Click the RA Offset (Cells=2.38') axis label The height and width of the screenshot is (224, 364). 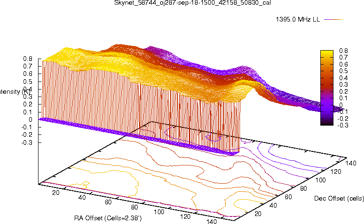108,218
